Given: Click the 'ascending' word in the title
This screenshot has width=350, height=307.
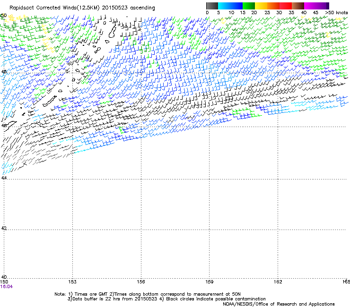Looking at the screenshot, I should pos(142,8).
